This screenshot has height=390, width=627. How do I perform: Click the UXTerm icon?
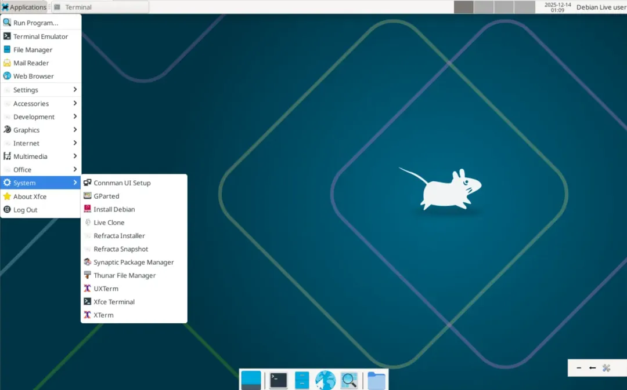coord(87,288)
